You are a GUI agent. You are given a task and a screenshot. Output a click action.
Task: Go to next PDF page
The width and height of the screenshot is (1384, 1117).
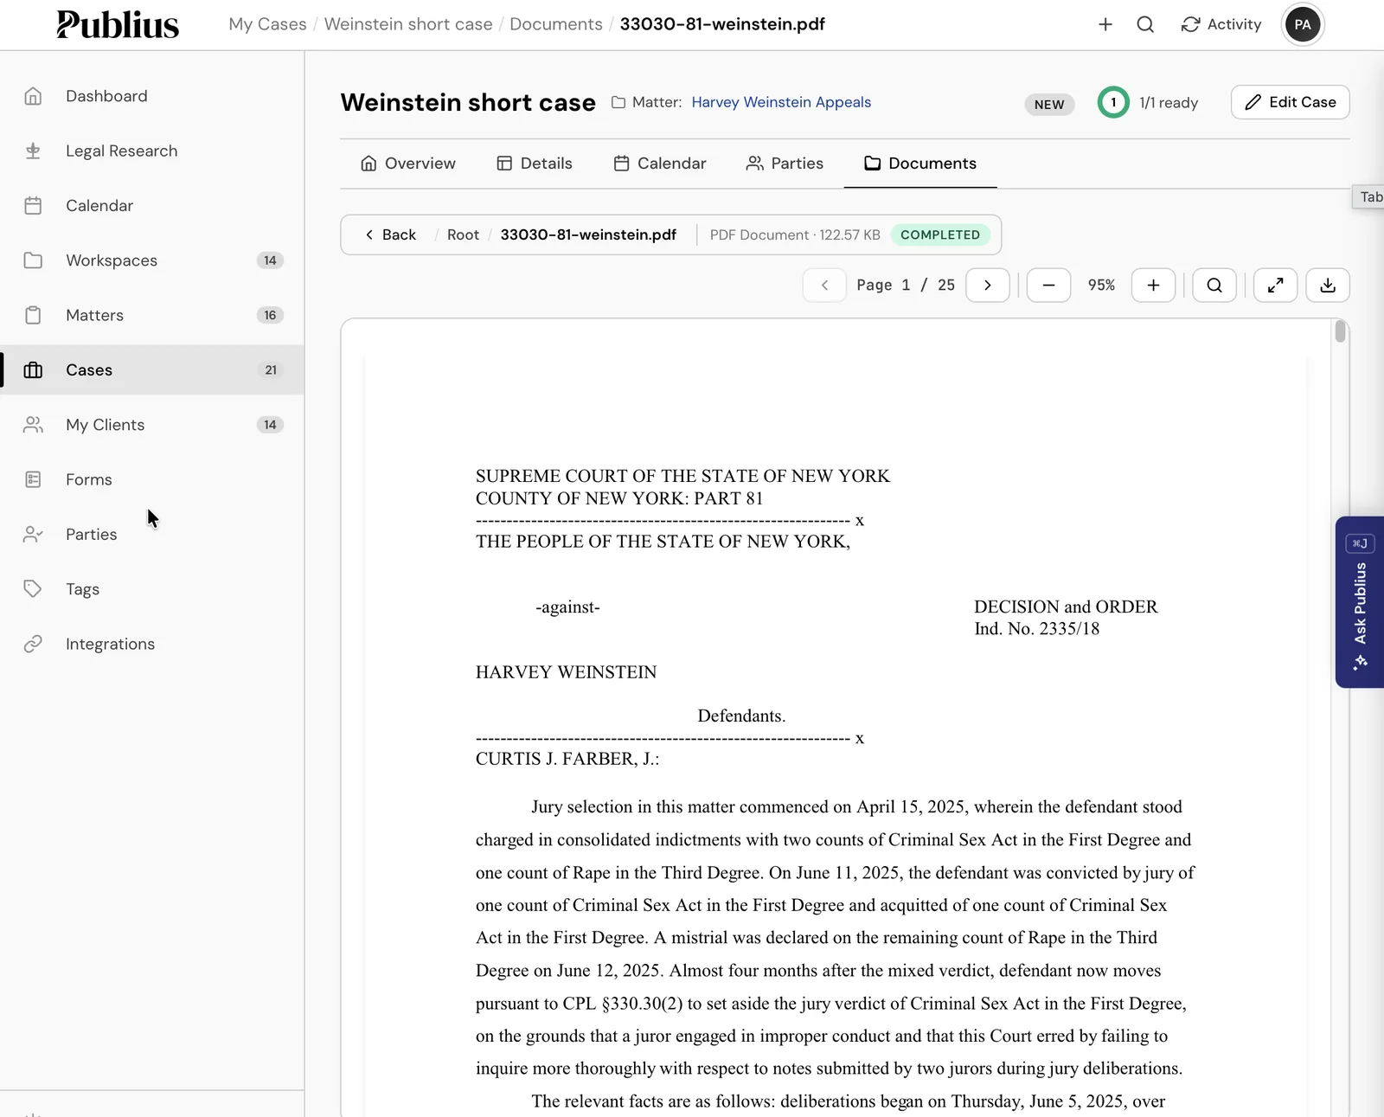pos(987,286)
